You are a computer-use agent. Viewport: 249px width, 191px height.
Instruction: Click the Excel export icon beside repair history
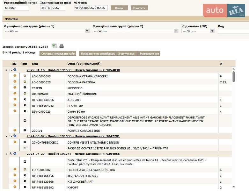(x=55, y=46)
